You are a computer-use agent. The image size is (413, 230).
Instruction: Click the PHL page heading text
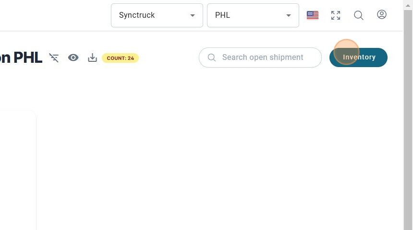tap(21, 58)
